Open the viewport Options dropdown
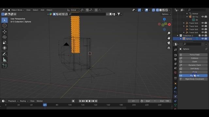 pyautogui.click(x=166, y=14)
